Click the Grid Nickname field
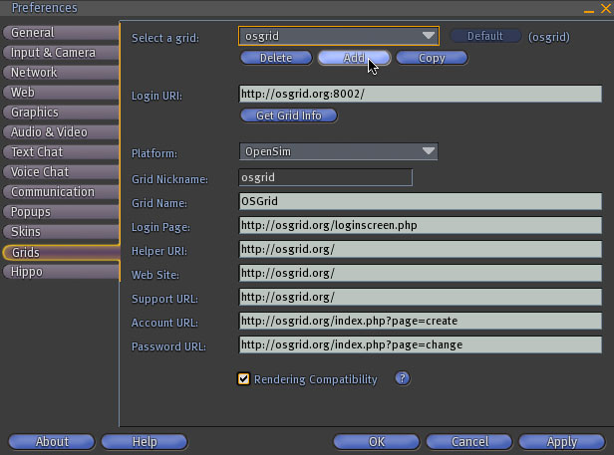 tap(325, 177)
